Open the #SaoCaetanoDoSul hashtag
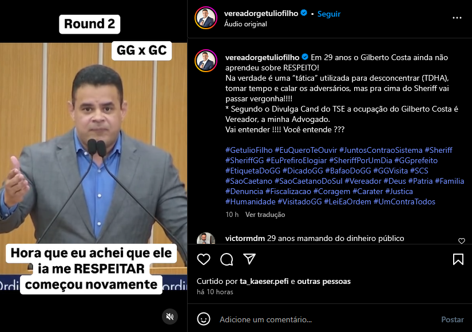Image resolution: width=472 pixels, height=332 pixels. [308, 181]
